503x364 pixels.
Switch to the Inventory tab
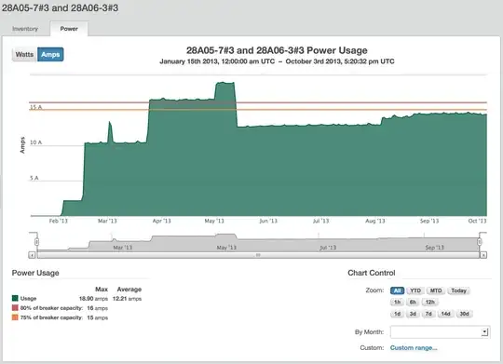[25, 29]
